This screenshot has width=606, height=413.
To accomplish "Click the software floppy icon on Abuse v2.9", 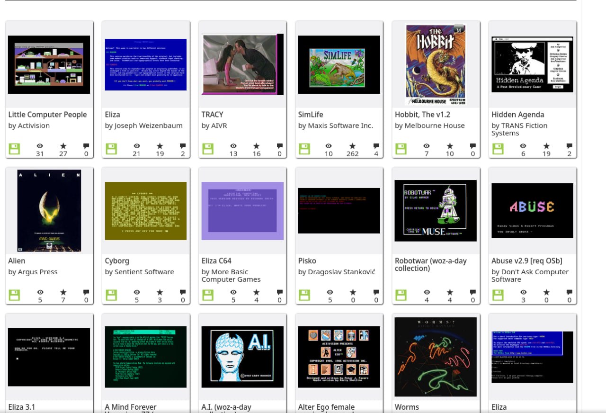I will coord(498,295).
